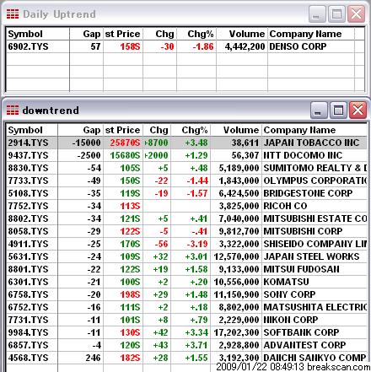Click DENSO CORP company name
Viewport: 371px width, 372px height.
click(x=298, y=46)
